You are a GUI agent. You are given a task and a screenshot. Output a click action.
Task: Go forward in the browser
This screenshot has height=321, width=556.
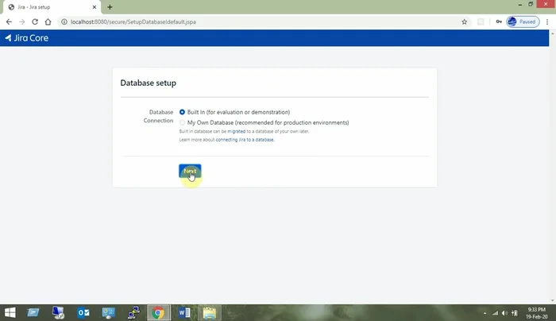(x=22, y=22)
